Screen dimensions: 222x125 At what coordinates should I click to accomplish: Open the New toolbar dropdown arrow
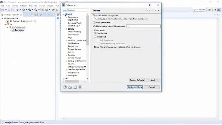6,10
